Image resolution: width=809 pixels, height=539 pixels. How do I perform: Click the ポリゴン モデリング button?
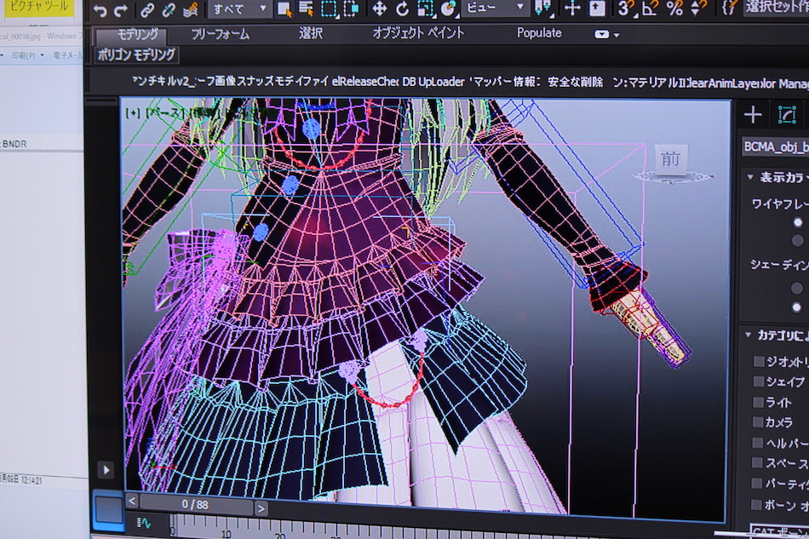[x=136, y=54]
